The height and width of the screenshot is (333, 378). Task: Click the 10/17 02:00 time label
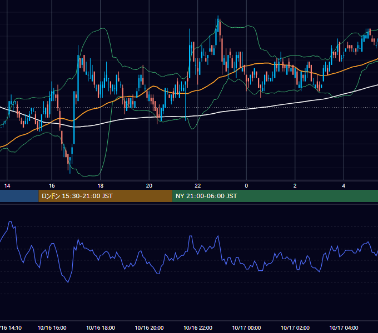[295, 327]
